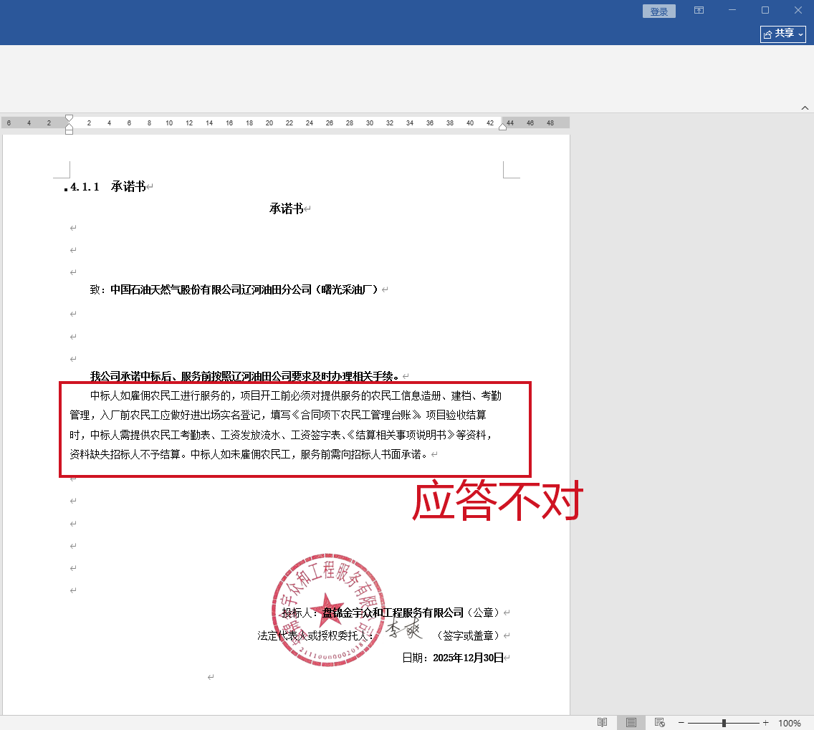Click the centered title 承诺书
The height and width of the screenshot is (730, 814).
(x=287, y=208)
